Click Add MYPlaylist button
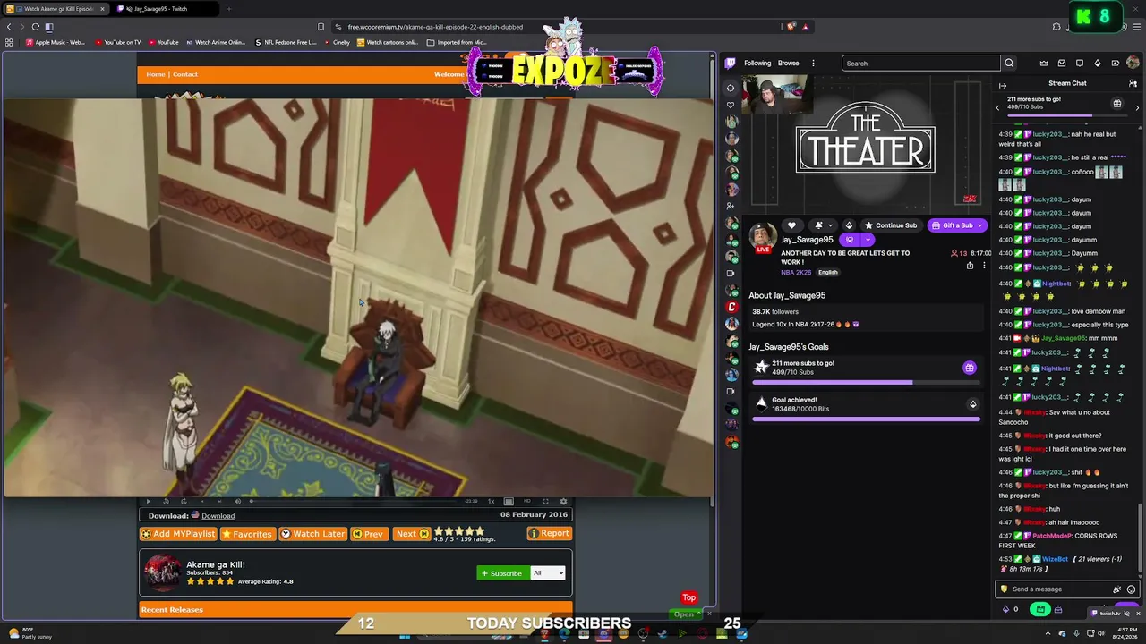This screenshot has width=1146, height=644. [x=178, y=534]
